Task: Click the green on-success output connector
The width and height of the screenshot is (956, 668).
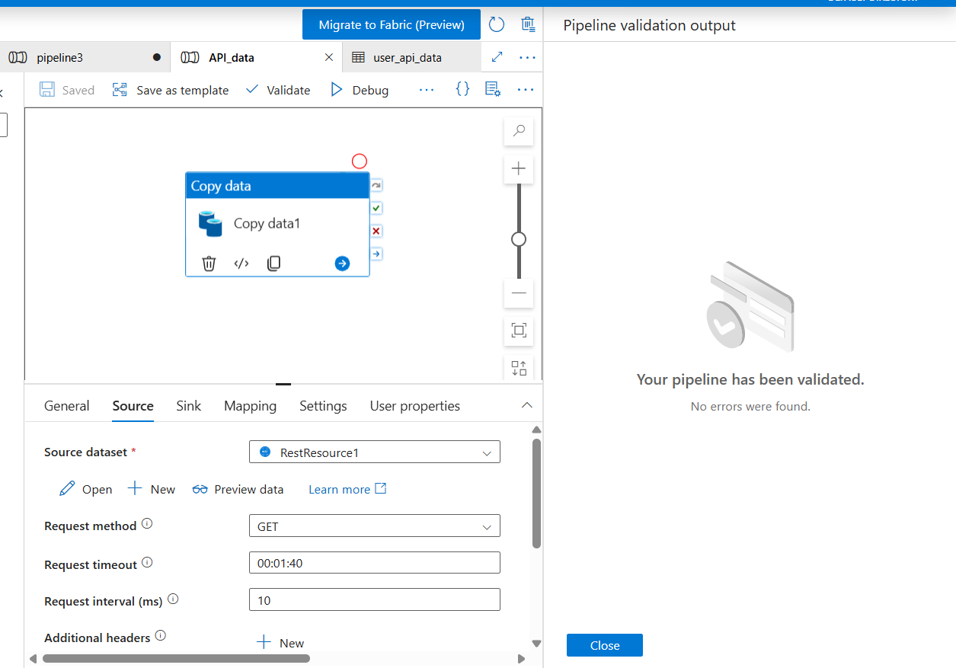Action: click(376, 208)
